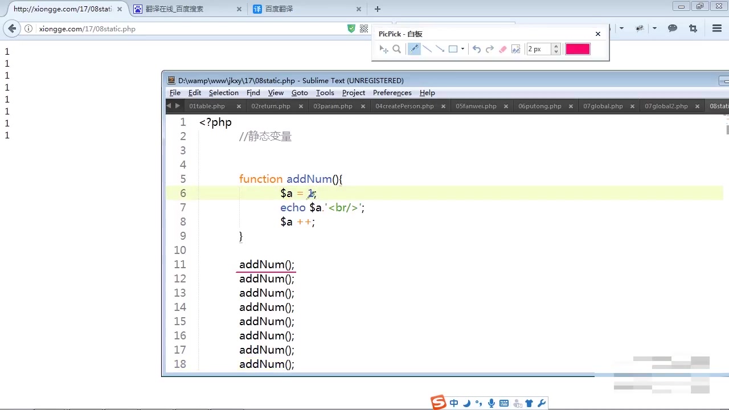Viewport: 729px width, 410px height.
Task: Open the Selection menu in Sublime Text
Action: [x=223, y=93]
